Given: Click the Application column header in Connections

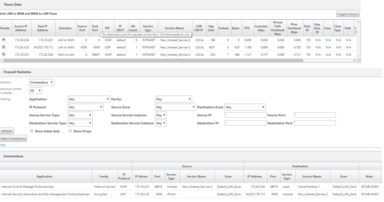Looking at the screenshot, I should [44, 176].
